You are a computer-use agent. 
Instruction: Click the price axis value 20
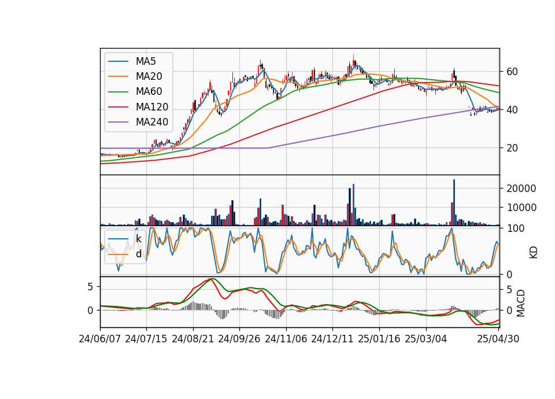pyautogui.click(x=512, y=148)
